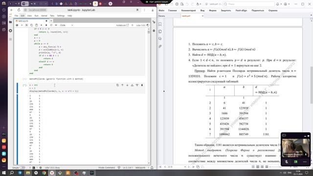Restart the kernel with the circular arrow icon
313x176 pixels.
[x=51, y=25]
